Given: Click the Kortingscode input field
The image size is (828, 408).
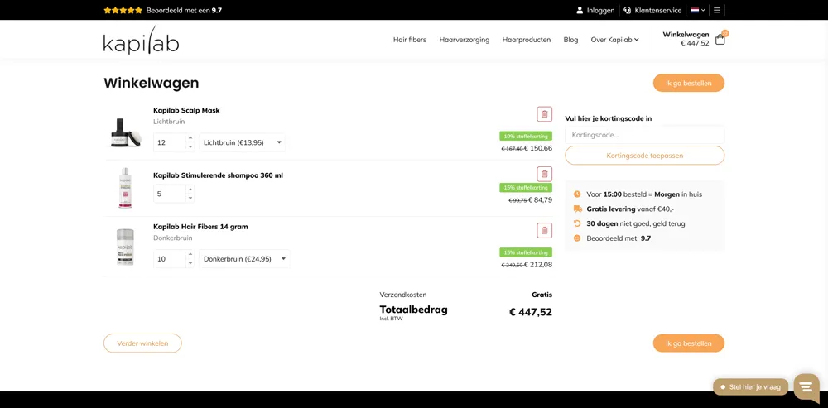Looking at the screenshot, I should [x=645, y=135].
